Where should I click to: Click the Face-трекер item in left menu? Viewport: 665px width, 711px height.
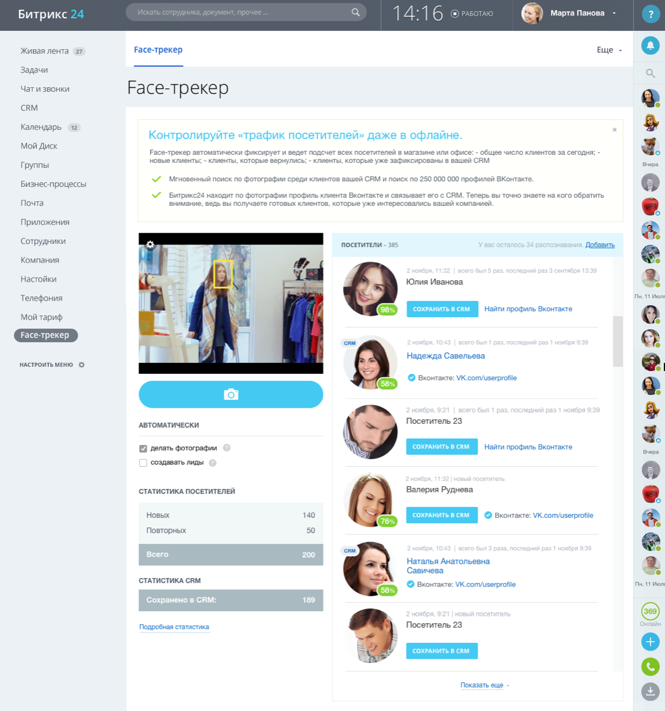[x=46, y=335]
